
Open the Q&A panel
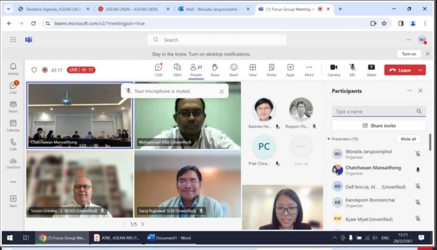point(177,70)
